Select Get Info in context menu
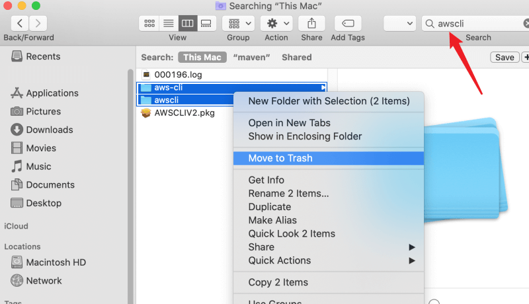529x304 pixels. [x=266, y=180]
